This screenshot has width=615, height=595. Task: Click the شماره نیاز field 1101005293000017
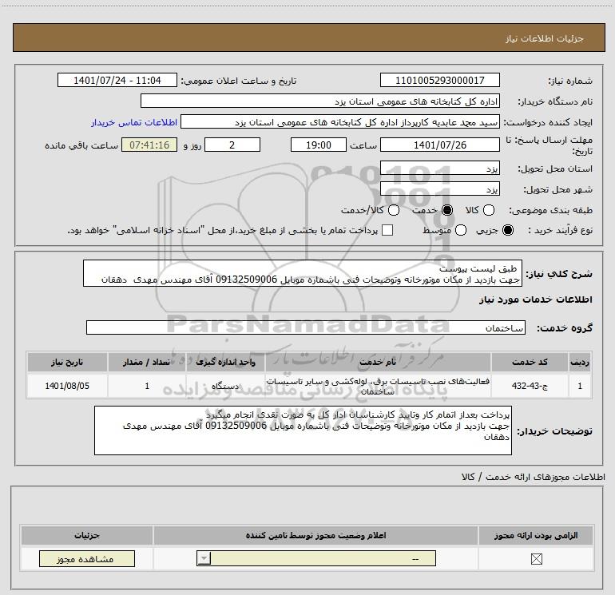coord(439,81)
